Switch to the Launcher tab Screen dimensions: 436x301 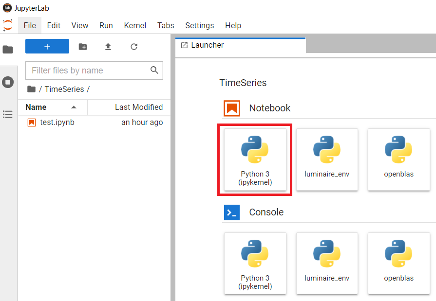(x=207, y=45)
